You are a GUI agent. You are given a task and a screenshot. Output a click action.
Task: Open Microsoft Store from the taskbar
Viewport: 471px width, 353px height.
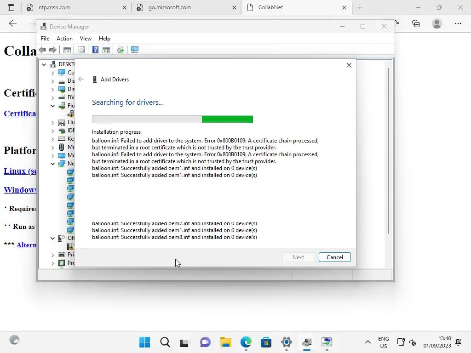266,342
